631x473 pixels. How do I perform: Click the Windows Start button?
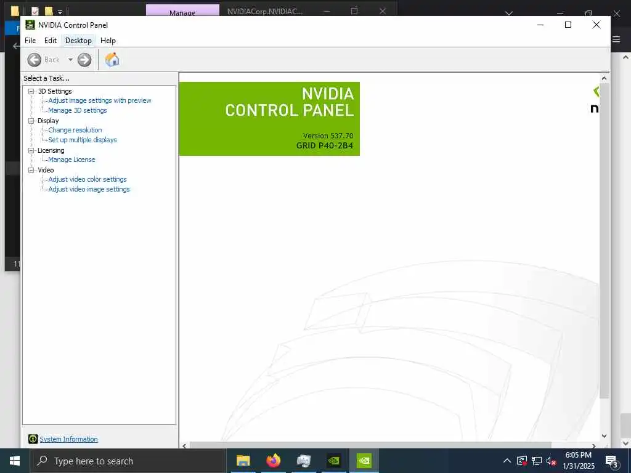(15, 461)
